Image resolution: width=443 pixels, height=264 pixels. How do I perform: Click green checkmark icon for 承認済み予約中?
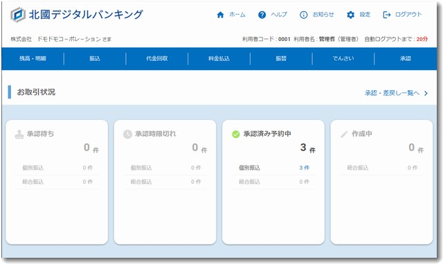[x=235, y=134]
